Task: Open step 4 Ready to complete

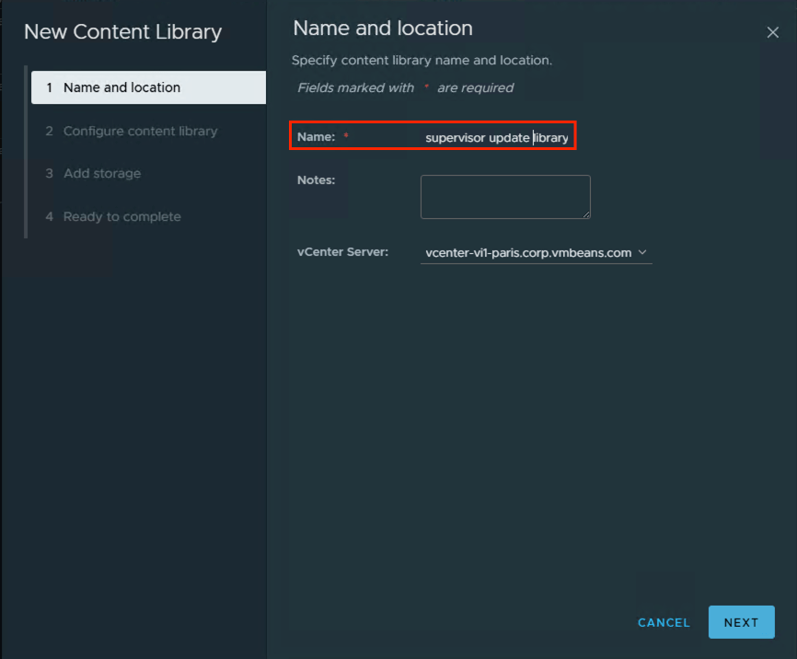Action: pos(121,216)
